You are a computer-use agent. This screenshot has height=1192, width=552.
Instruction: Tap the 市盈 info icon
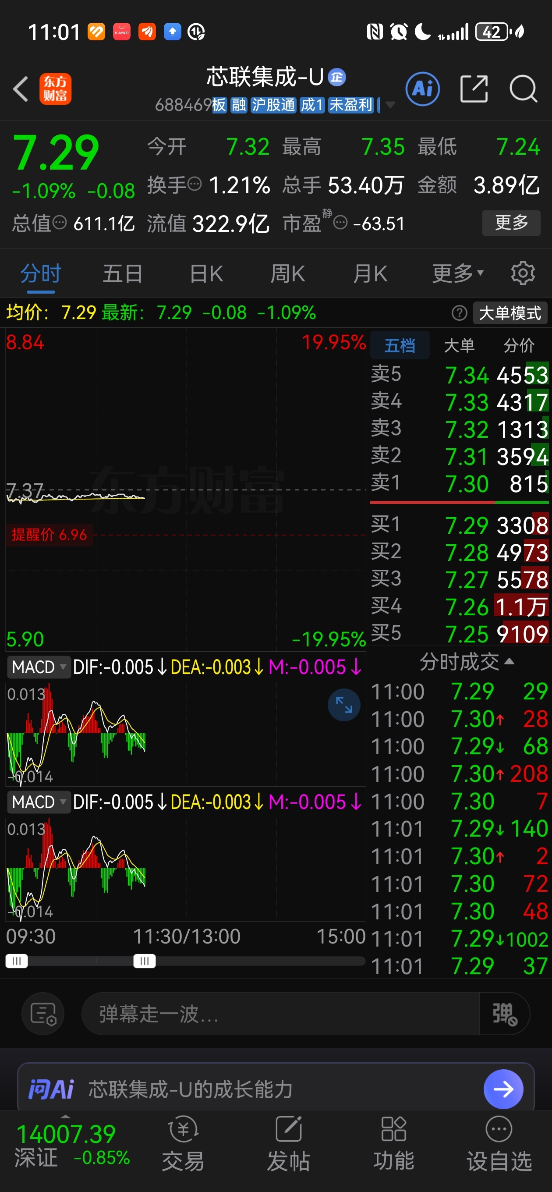pyautogui.click(x=340, y=223)
